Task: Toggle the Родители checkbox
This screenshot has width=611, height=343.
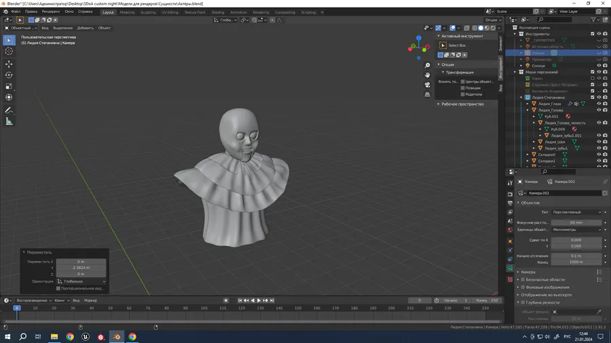Action: tap(462, 94)
